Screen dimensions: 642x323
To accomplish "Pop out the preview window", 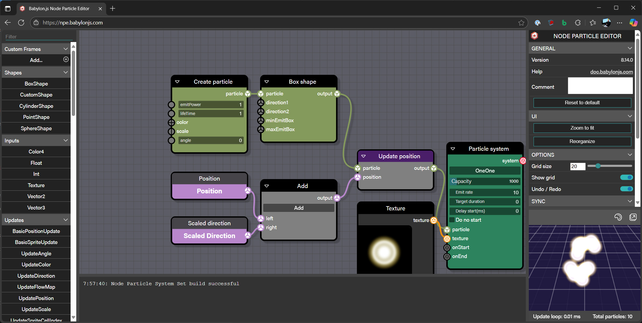I will click(633, 217).
